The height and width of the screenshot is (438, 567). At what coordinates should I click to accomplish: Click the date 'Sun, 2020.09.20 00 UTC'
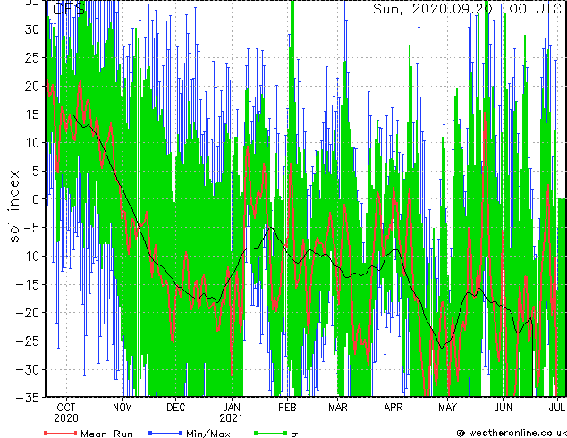click(x=467, y=9)
